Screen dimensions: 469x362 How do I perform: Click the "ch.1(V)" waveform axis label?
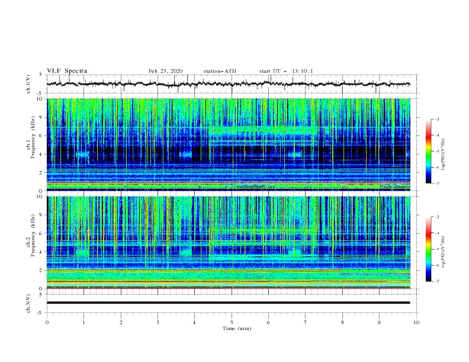(28, 84)
